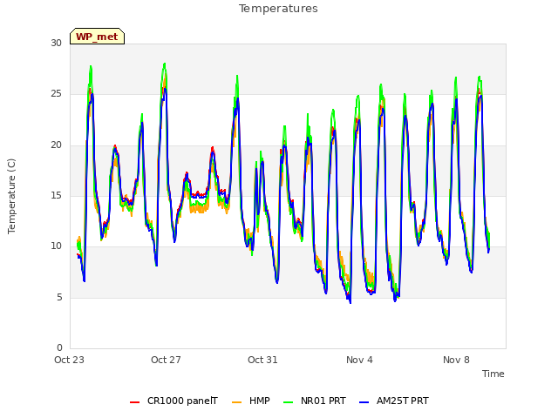The image size is (558, 418).
Task: Click the Temperatures chart title
Action: [278, 9]
